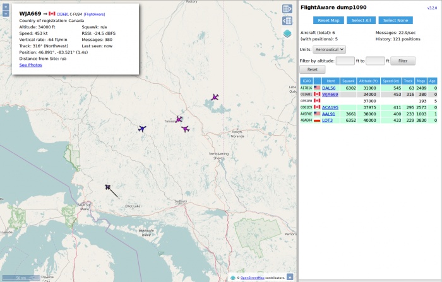Click the C-FUSM registration text
Screen dimensions: 442x282
click(x=76, y=15)
